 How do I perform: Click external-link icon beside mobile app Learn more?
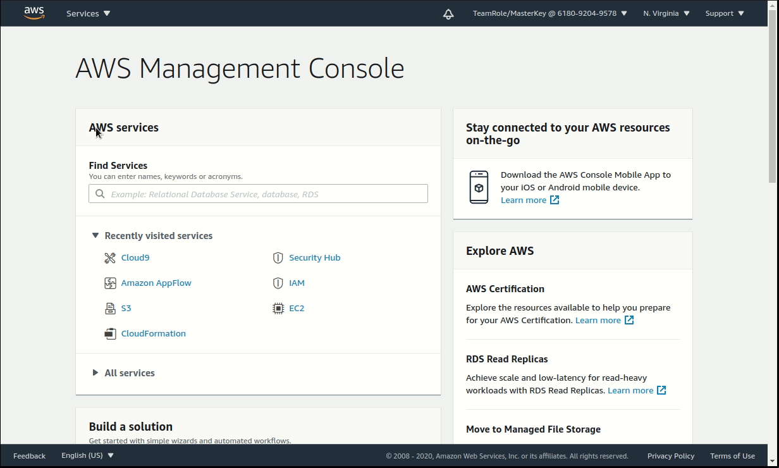[x=555, y=200]
